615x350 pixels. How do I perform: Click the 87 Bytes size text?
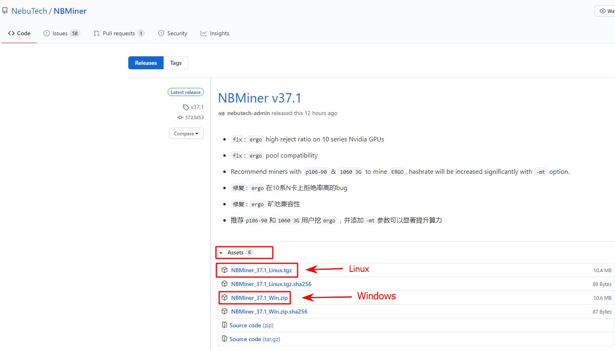[602, 312]
